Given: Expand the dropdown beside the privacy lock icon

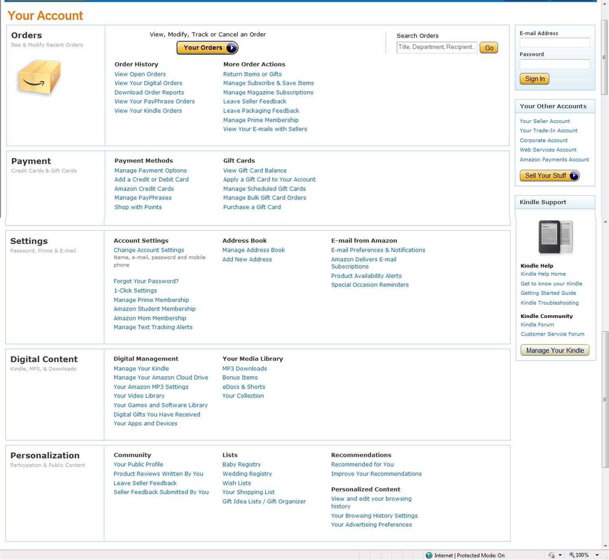Looking at the screenshot, I should [560, 555].
